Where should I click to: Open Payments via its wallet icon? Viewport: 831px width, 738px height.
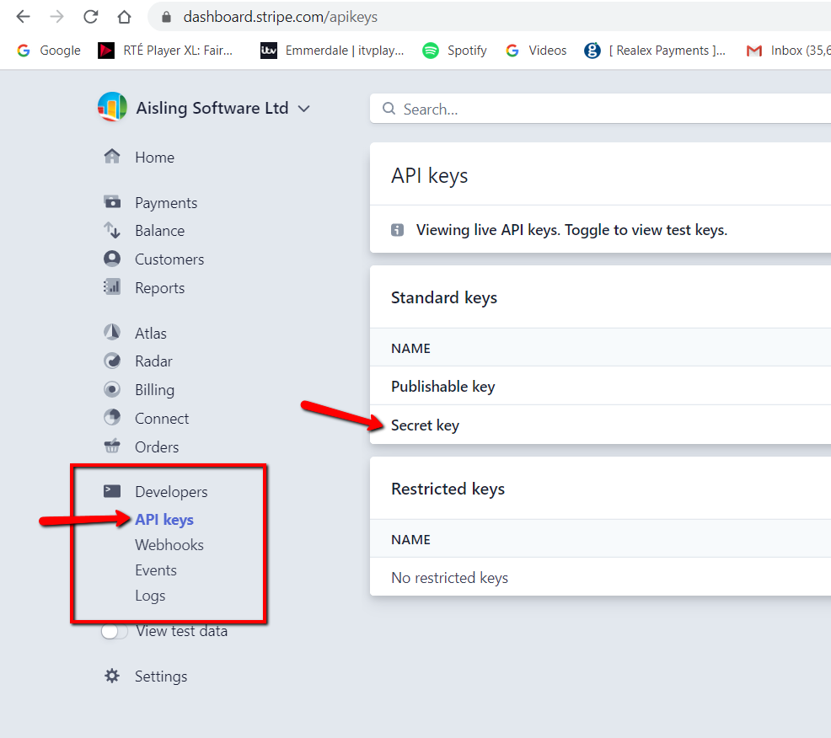(x=112, y=202)
